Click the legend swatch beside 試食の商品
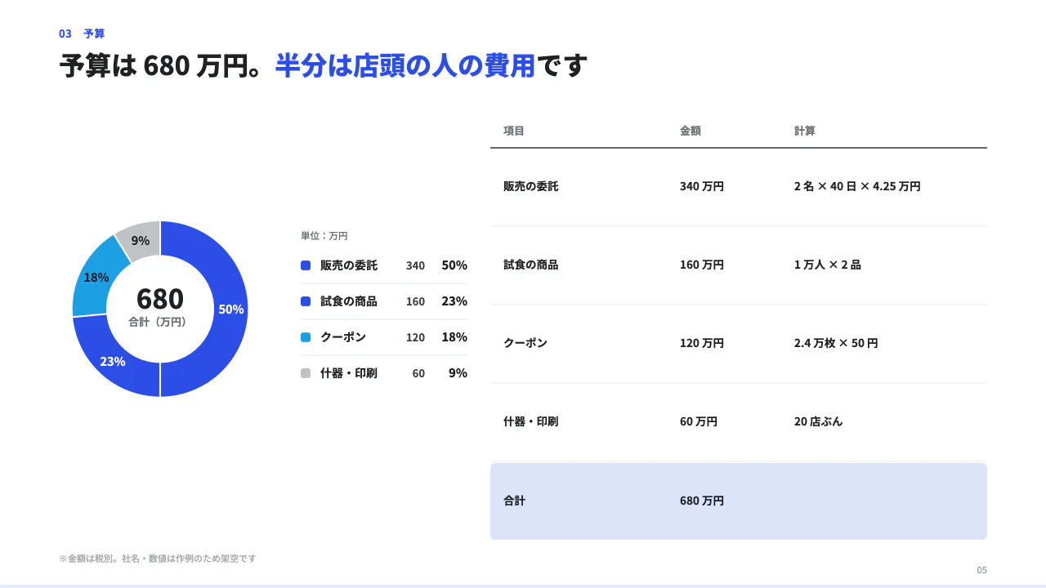1046x588 pixels. pos(306,301)
